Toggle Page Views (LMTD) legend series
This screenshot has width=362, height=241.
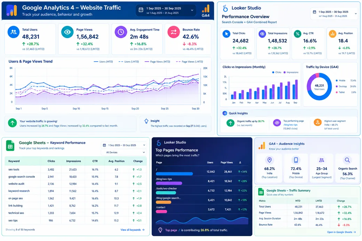[189, 62]
